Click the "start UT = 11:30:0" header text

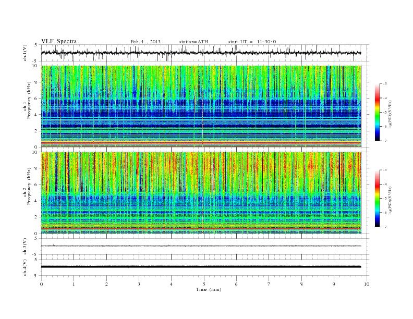[x=252, y=42]
